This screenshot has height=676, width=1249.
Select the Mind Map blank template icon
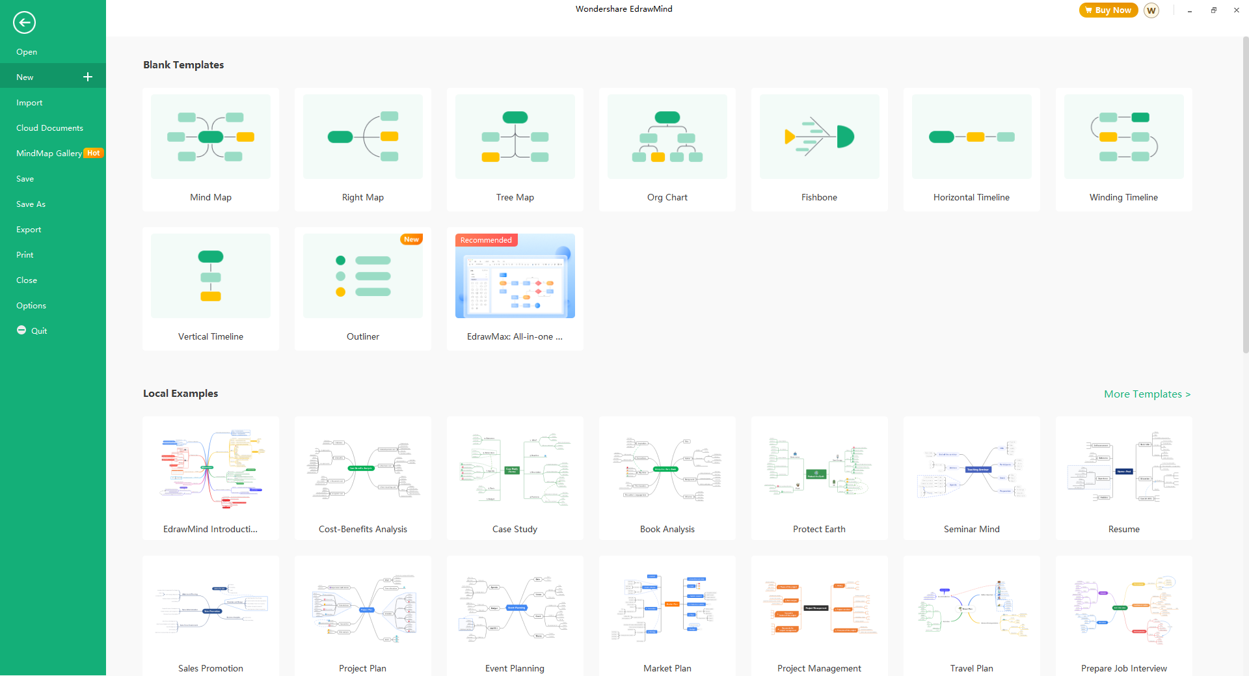211,137
